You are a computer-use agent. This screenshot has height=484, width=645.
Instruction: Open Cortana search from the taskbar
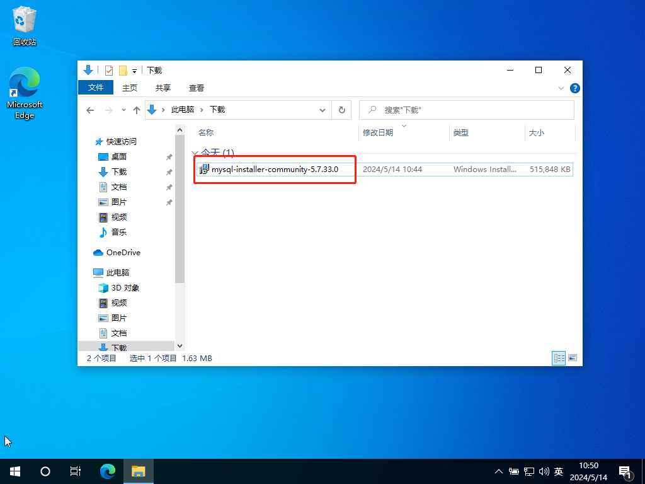[45, 471]
